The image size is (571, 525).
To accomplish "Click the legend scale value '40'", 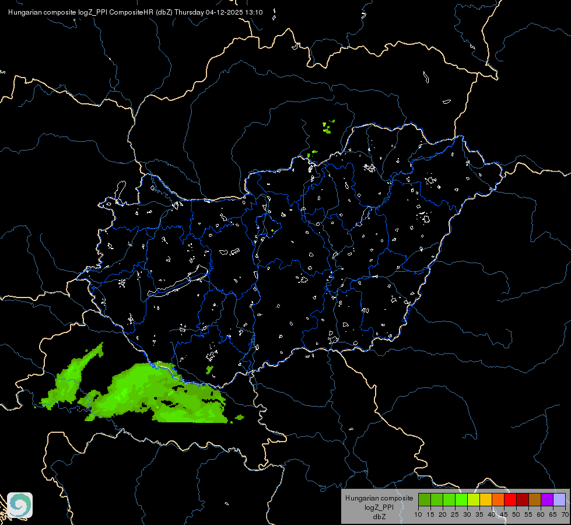I will (492, 514).
